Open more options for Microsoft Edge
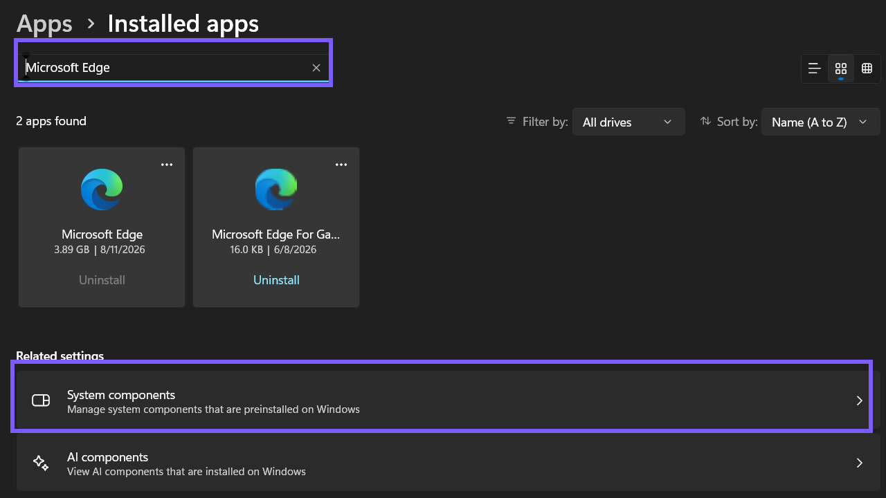The image size is (886, 498). (167, 165)
